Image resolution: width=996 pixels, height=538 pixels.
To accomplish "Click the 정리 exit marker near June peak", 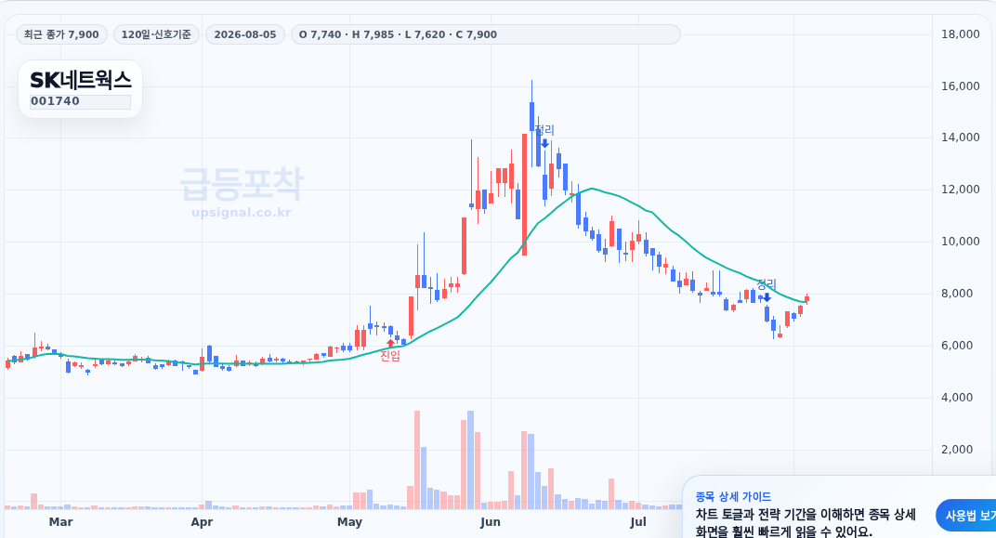I will pos(544,137).
